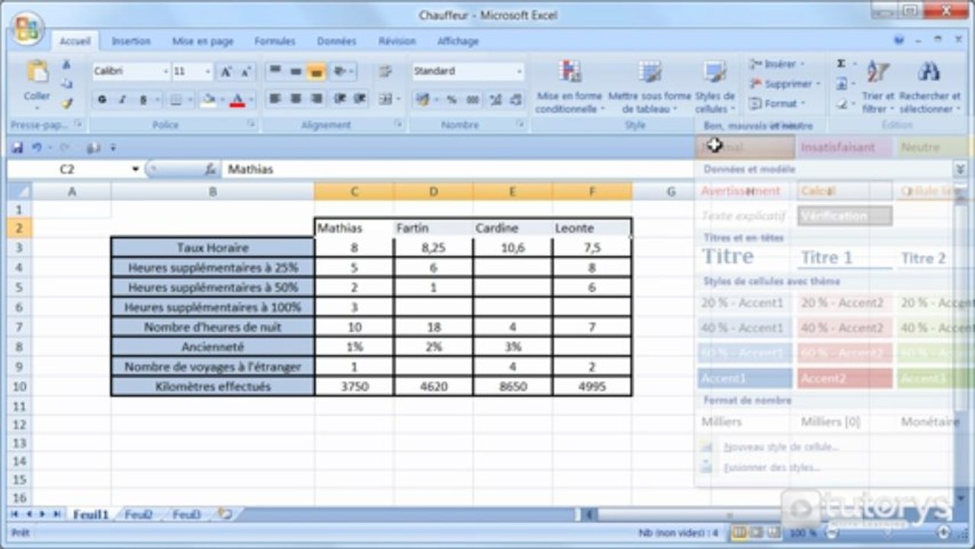975x549 pixels.
Task: Switch to the Feuil2 sheet tab
Action: click(139, 515)
